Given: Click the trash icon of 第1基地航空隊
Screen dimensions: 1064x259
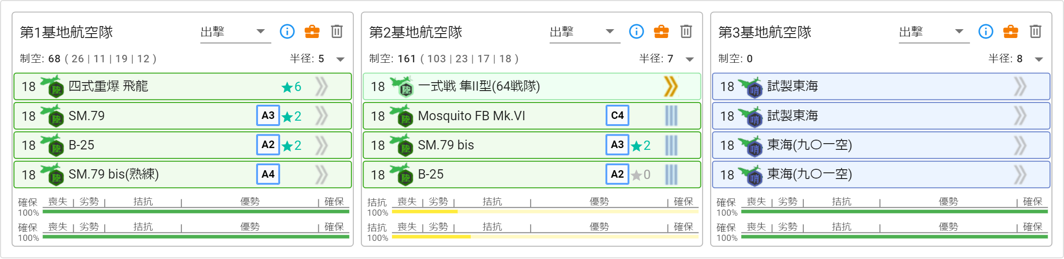Looking at the screenshot, I should click(x=336, y=31).
